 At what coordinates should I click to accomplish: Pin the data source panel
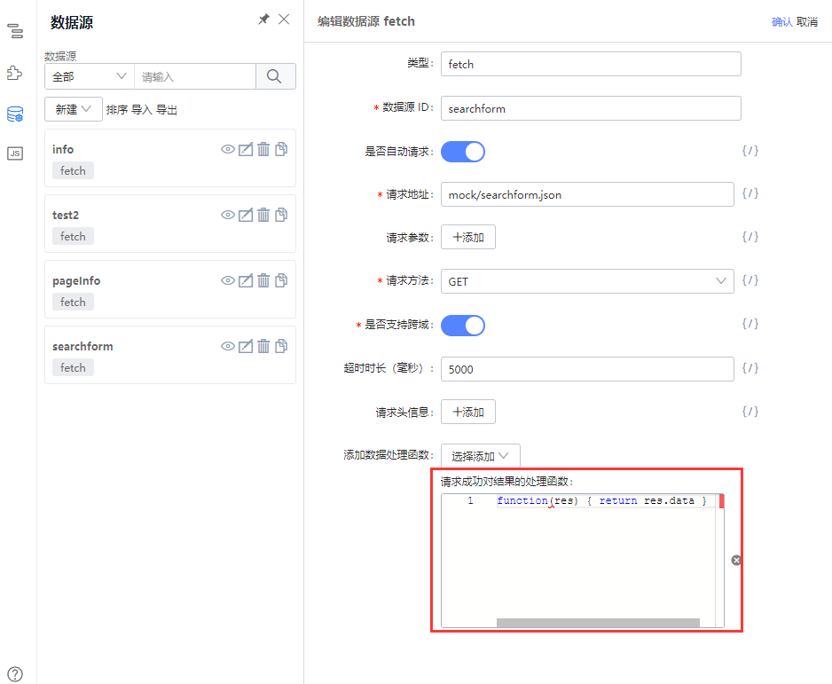tap(263, 20)
